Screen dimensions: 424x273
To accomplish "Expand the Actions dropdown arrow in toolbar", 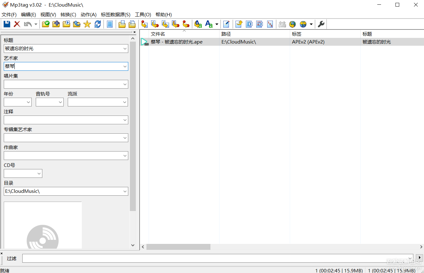I will point(217,24).
